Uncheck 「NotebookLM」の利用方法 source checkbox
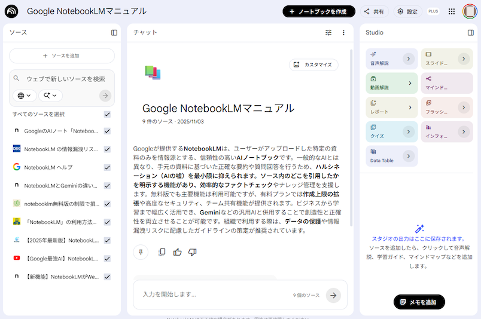Viewport: 481px width, 319px height. 107,222
